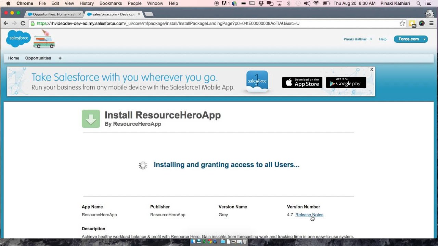Open Excel from the Dock
Screen dimensions: 438x246
[204, 242]
